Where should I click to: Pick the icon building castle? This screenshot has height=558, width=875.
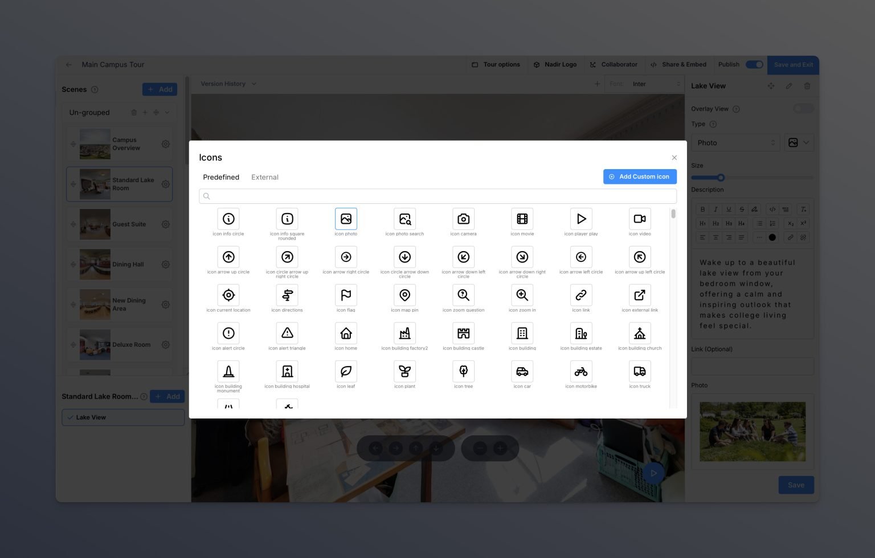(463, 334)
